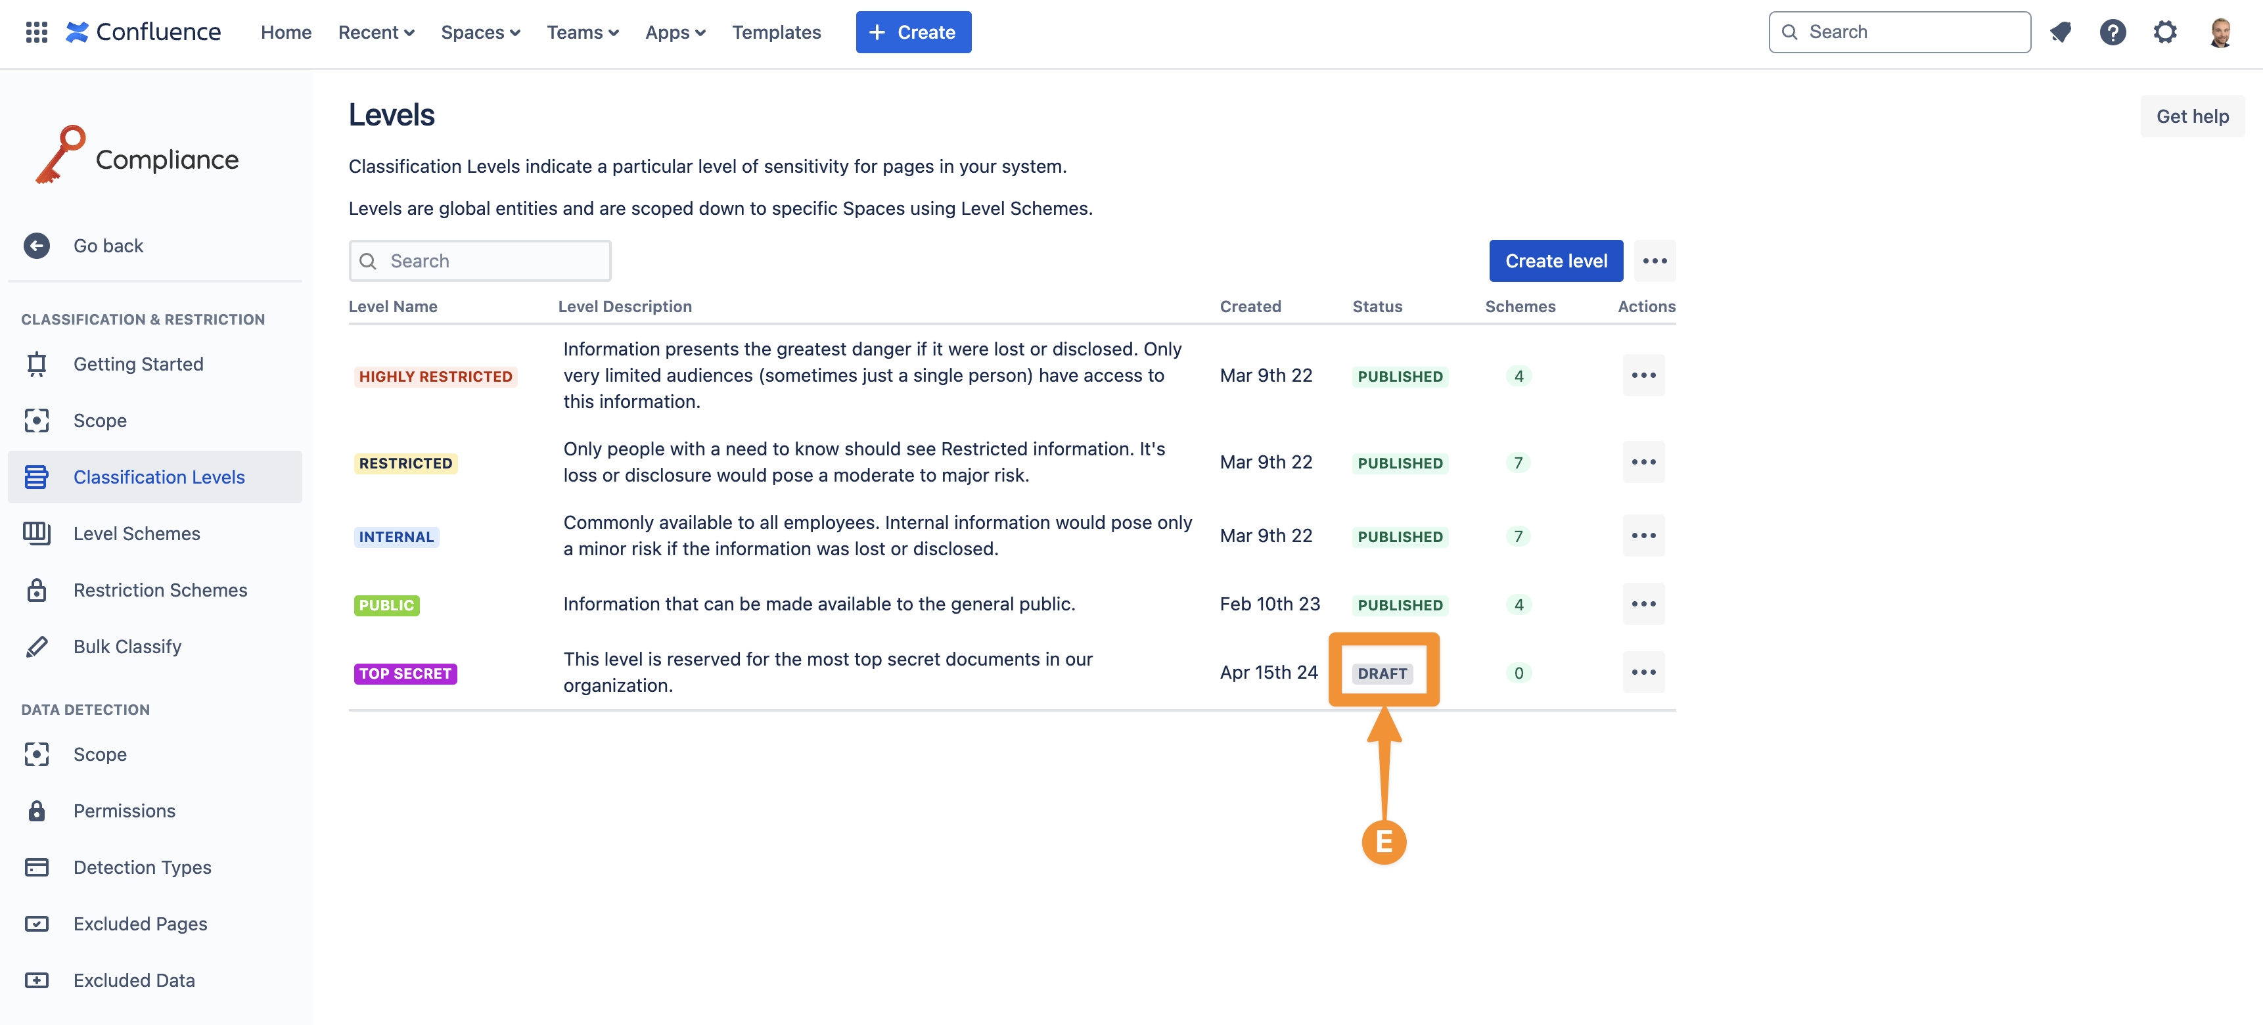2263x1025 pixels.
Task: Open Restriction Schemes lock icon
Action: click(x=36, y=590)
